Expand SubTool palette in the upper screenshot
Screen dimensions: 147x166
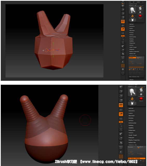pyautogui.click(x=131, y=24)
